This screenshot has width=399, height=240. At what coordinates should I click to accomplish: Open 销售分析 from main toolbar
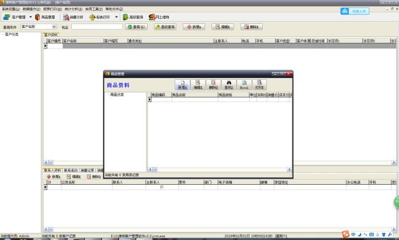[74, 17]
